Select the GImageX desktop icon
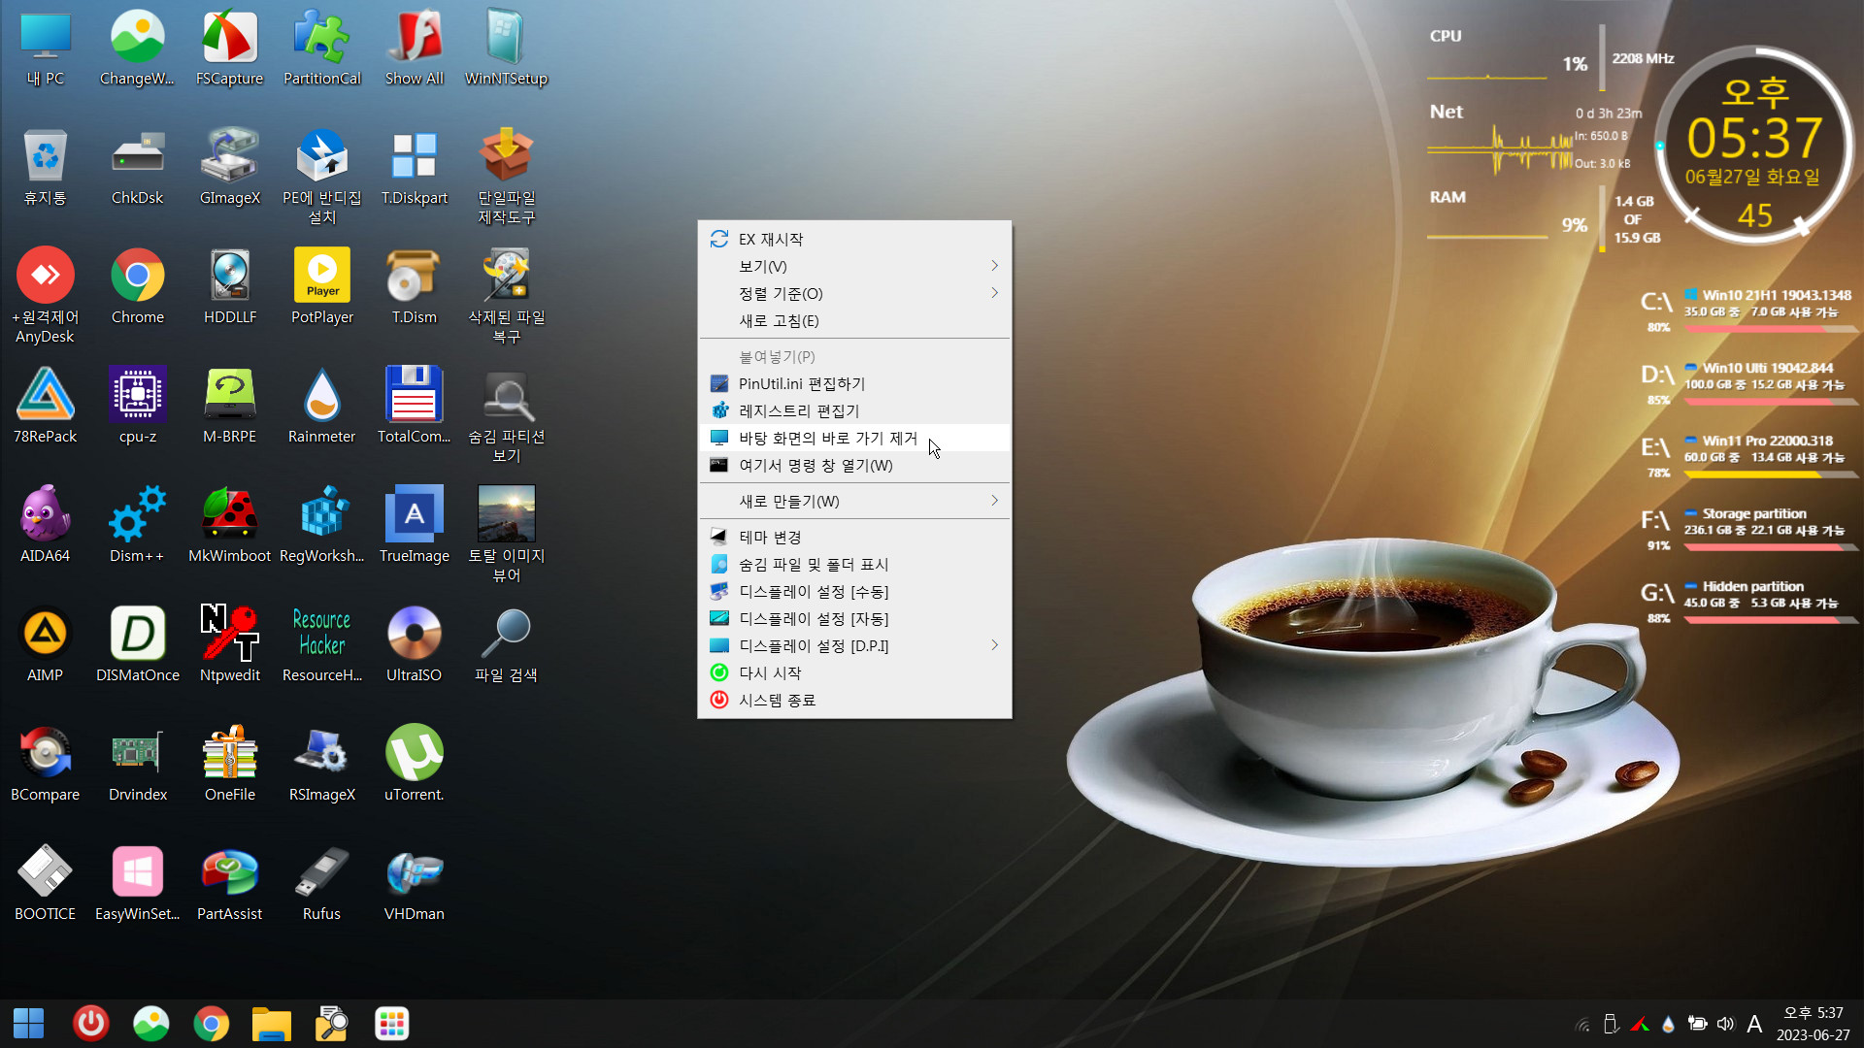 tap(229, 168)
